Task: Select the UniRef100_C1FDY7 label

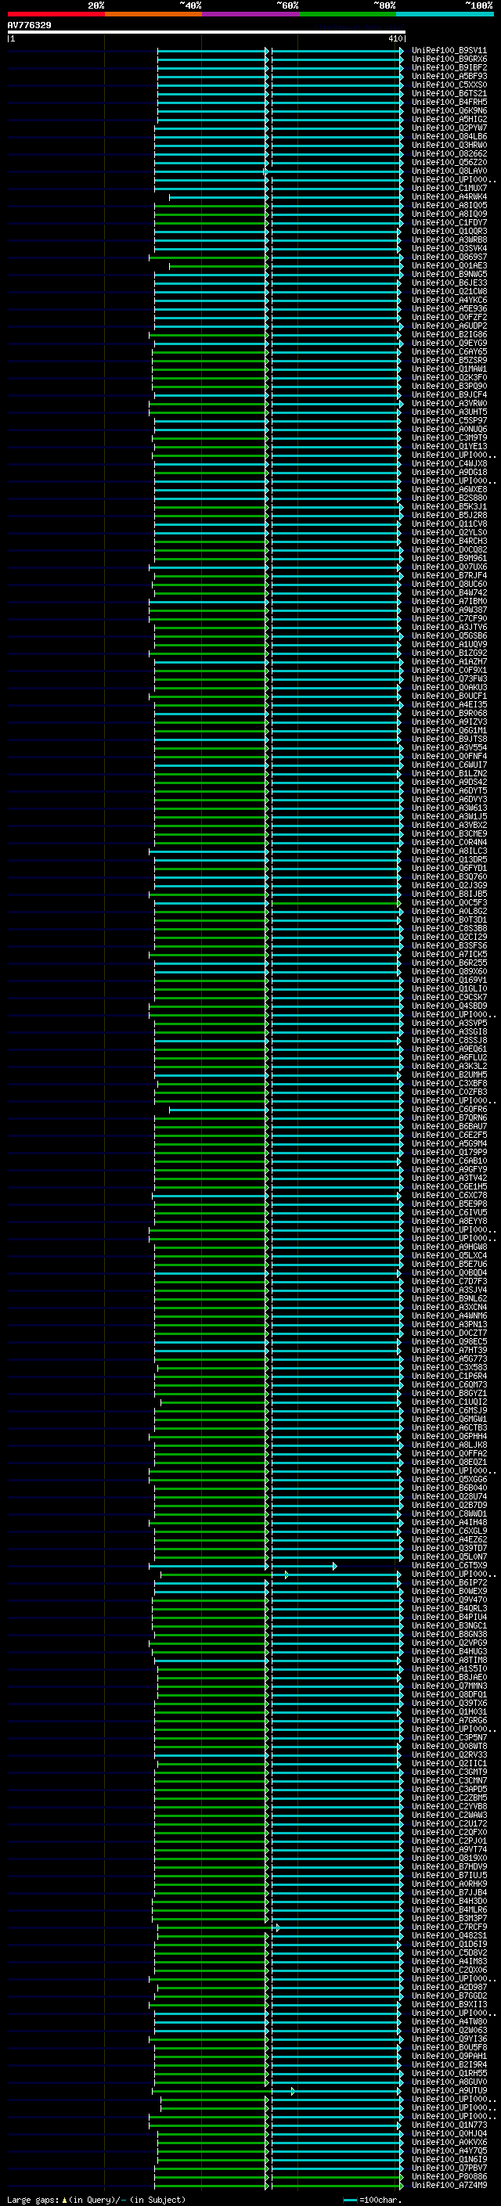Action: pos(449,223)
